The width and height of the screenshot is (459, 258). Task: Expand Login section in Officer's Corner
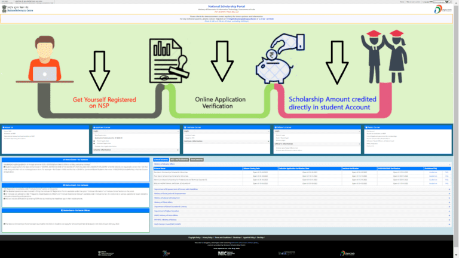[317, 131]
